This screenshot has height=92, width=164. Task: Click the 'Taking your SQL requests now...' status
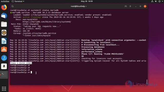coord(42,26)
